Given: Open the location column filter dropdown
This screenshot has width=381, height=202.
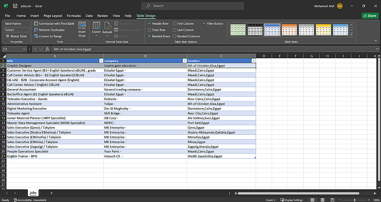Looking at the screenshot, I should point(253,61).
